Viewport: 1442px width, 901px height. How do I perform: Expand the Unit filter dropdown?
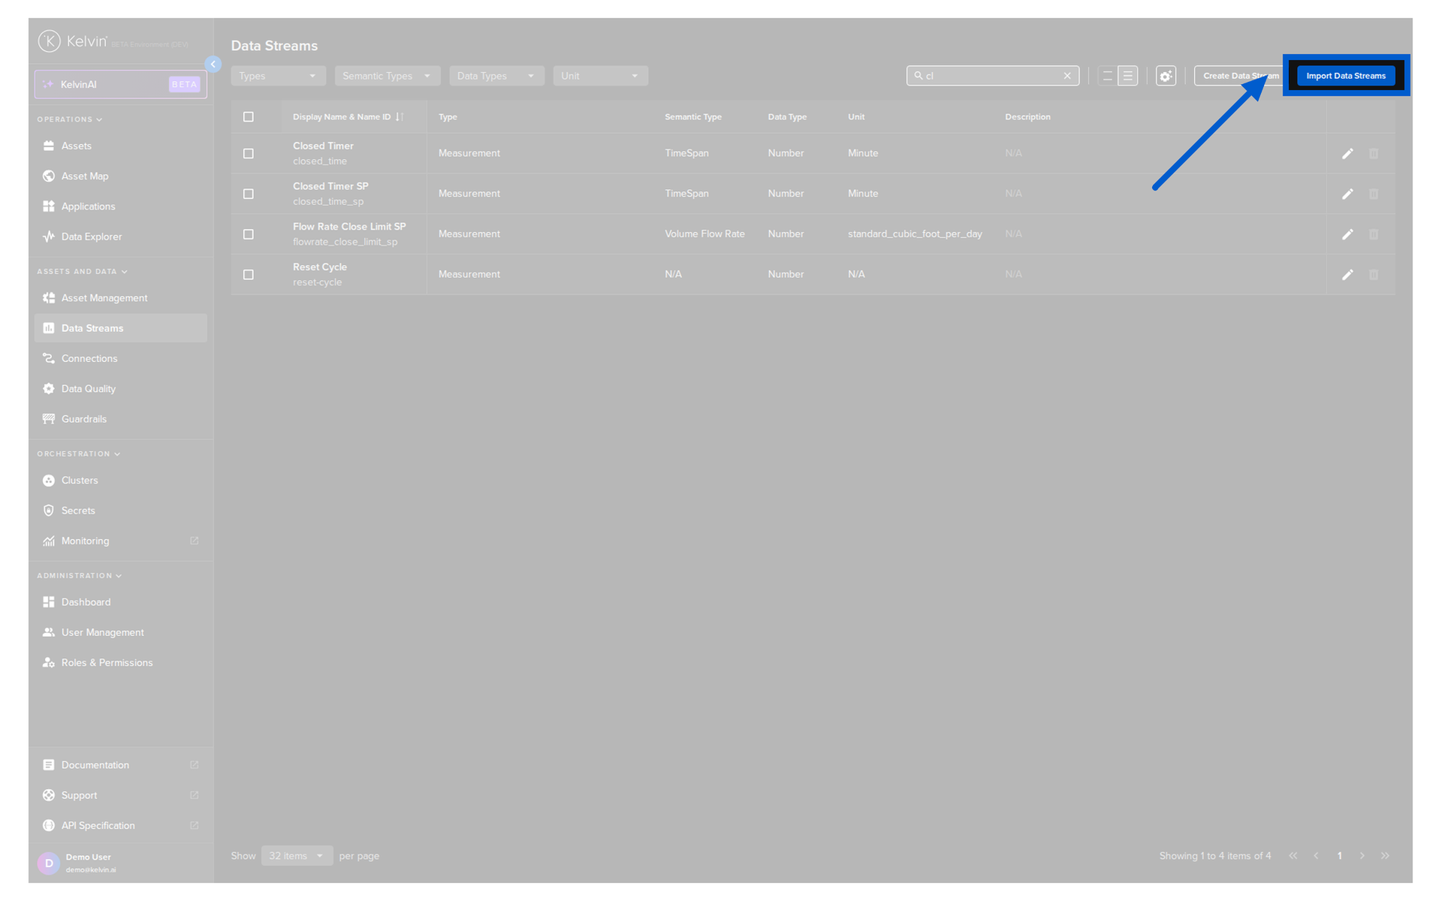(599, 76)
